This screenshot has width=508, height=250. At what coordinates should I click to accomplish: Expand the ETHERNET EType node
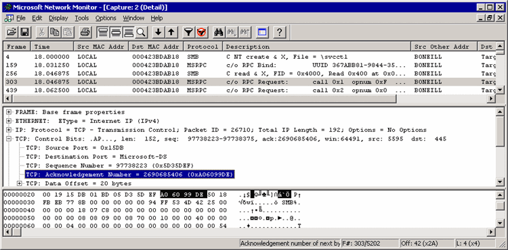tap(9, 121)
